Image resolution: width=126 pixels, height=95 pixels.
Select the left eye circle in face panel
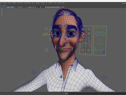(97, 34)
